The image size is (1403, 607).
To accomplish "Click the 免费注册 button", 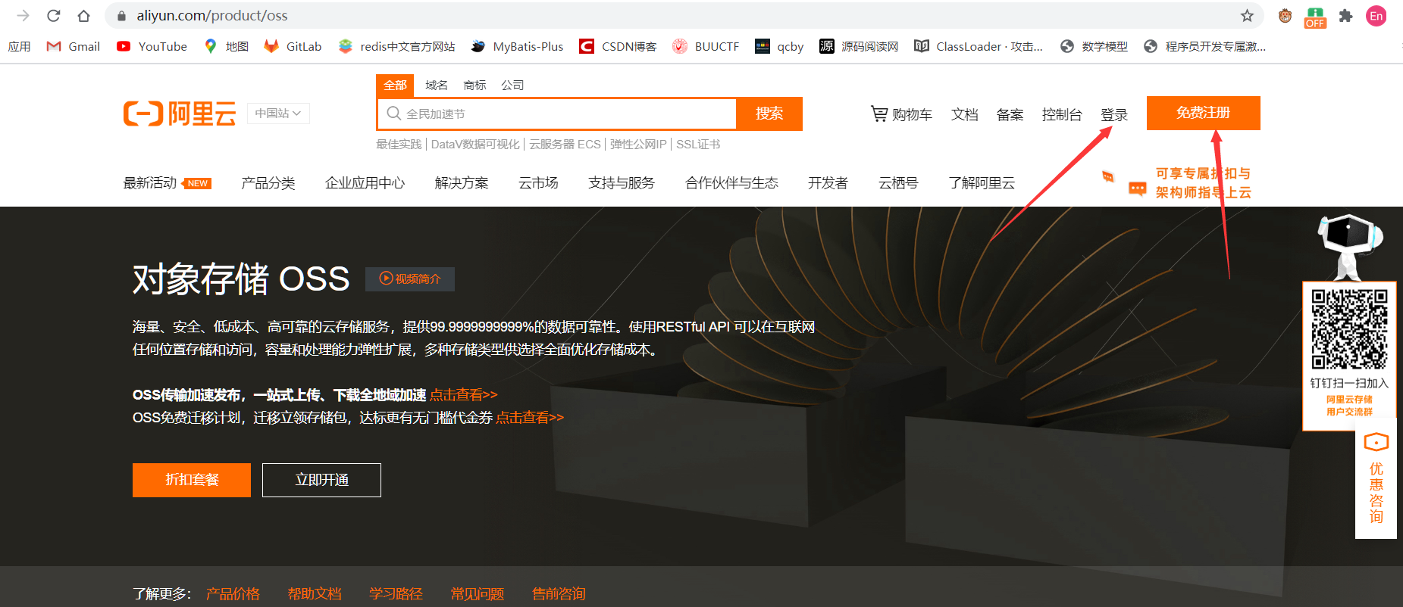I will (x=1203, y=113).
